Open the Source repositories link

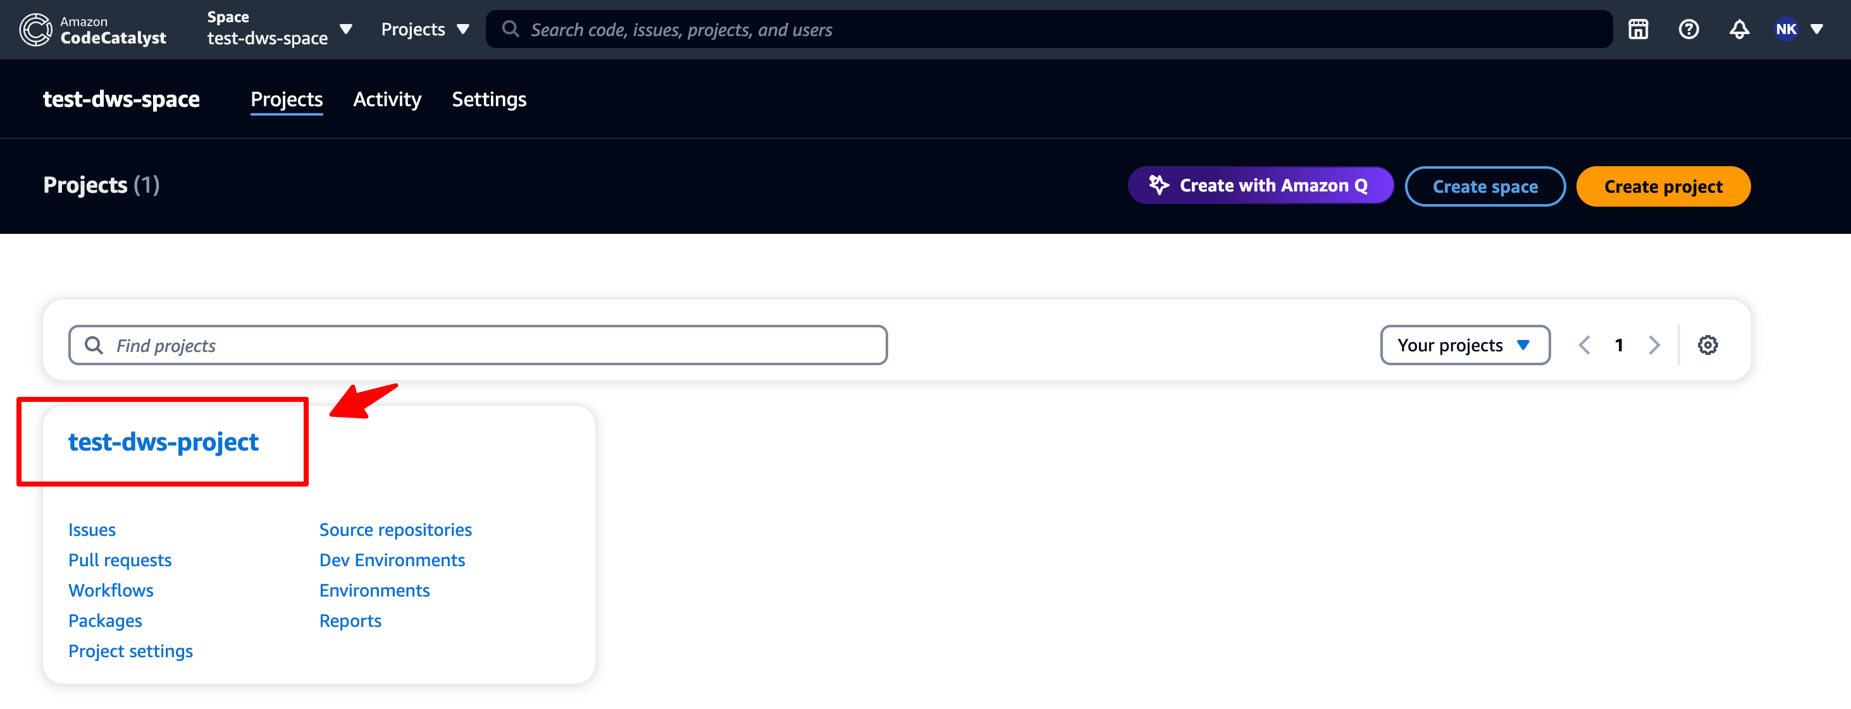tap(395, 530)
